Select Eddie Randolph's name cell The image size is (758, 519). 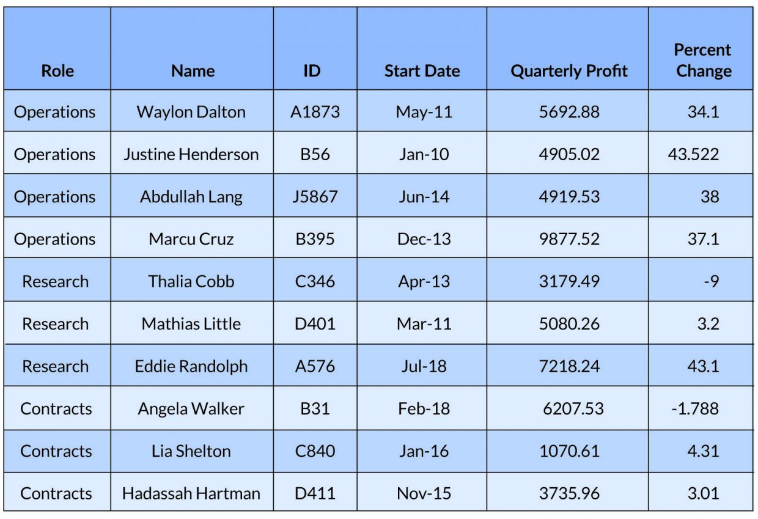pos(192,366)
